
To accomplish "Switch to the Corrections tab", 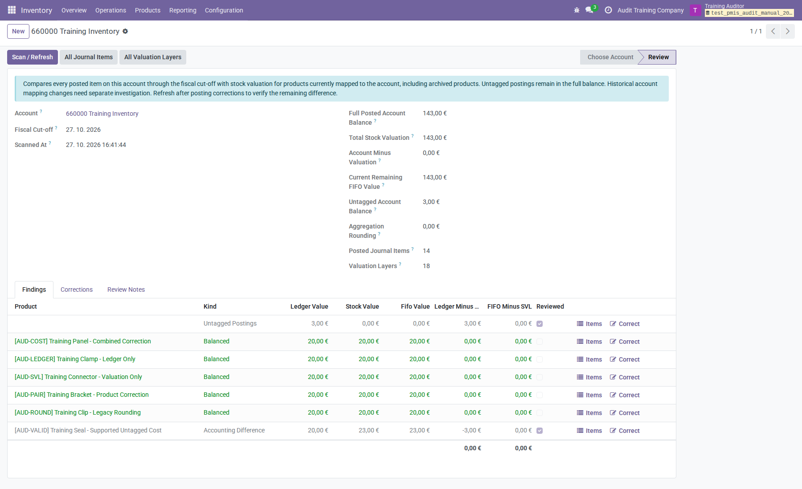I will point(77,289).
